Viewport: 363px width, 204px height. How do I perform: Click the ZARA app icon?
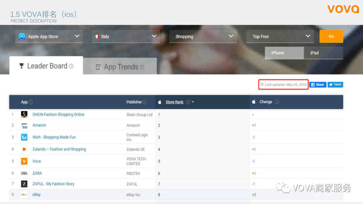tap(24, 173)
